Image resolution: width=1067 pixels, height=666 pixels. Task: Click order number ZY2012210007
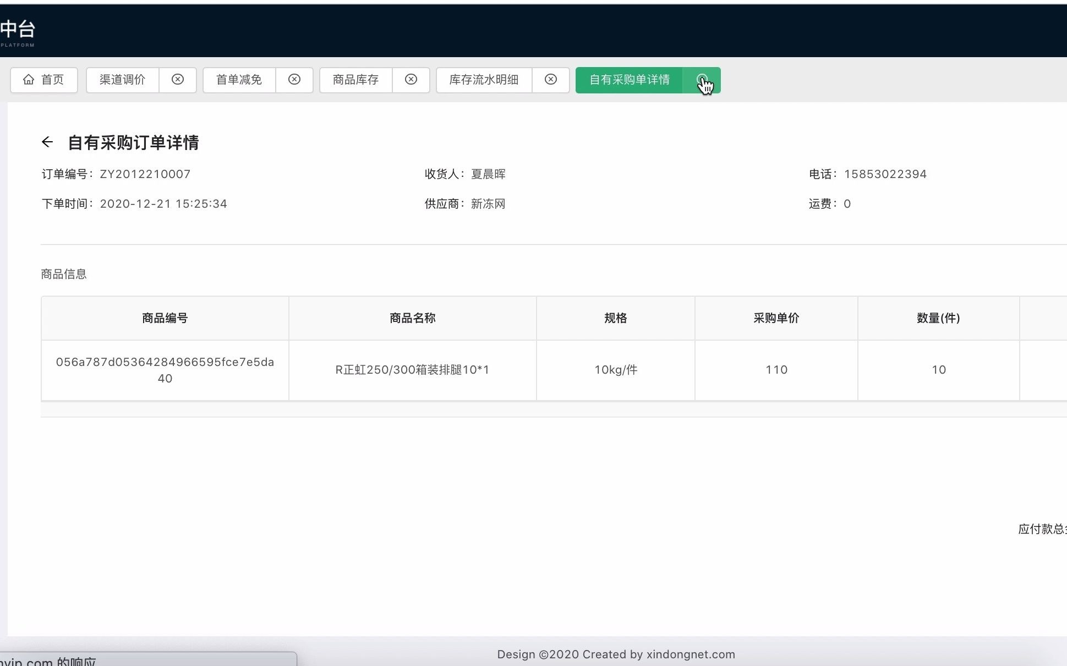145,174
